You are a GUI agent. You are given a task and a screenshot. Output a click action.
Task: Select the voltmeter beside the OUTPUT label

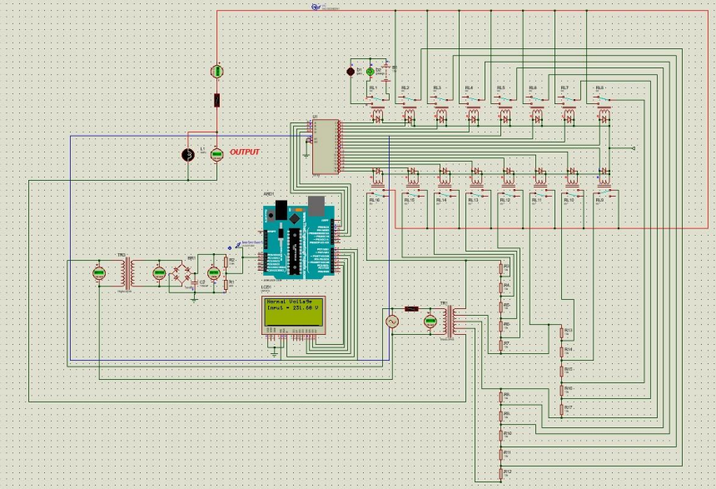coord(216,154)
